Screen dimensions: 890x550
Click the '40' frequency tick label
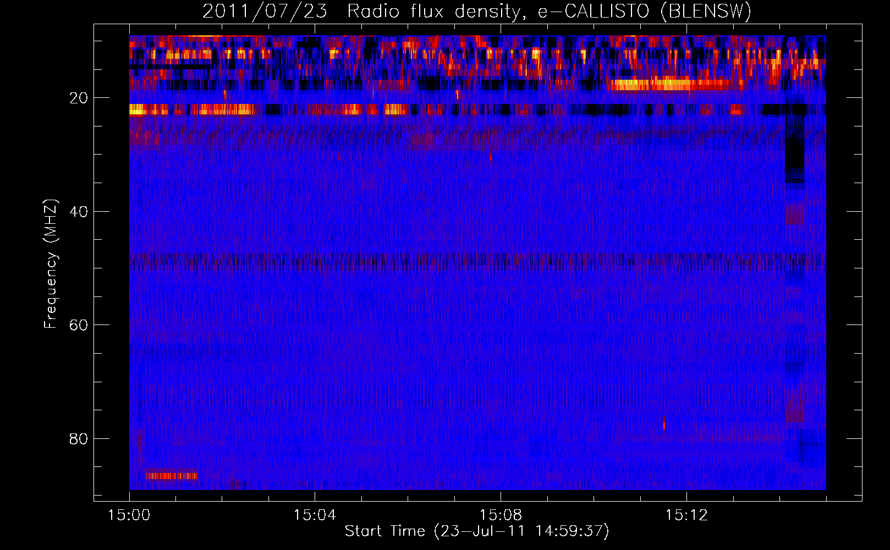[79, 212]
